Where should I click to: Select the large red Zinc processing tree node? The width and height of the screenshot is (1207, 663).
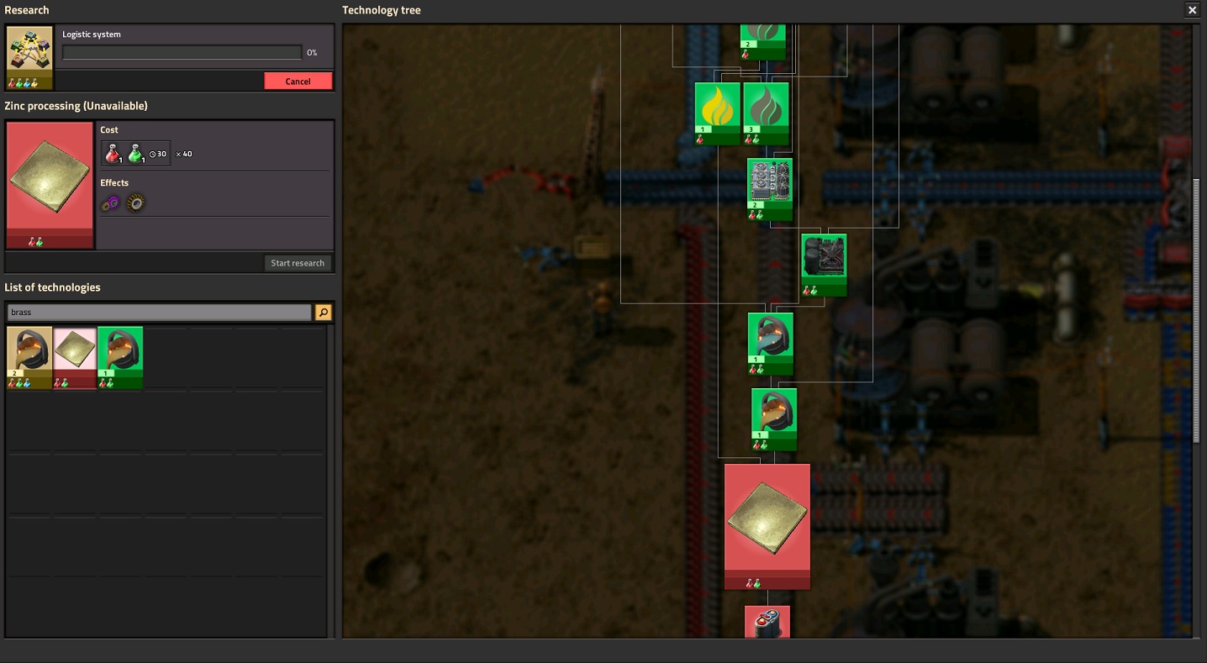tap(767, 527)
